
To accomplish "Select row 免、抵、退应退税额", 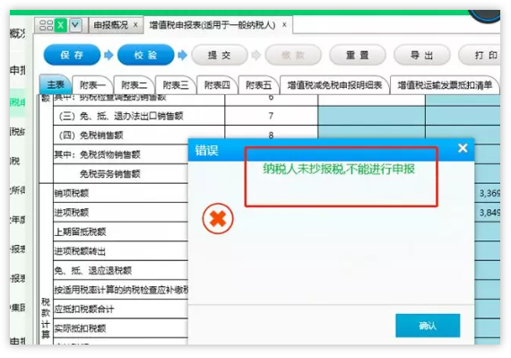I will (121, 270).
